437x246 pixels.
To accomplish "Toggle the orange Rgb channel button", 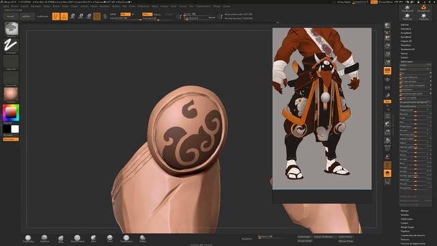I will (x=125, y=14).
